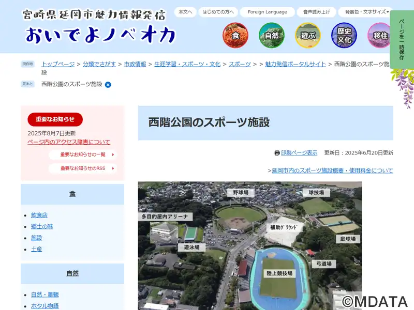Open the 重要なお知らせのRSS button
Screen dimensions: 414x310
click(x=83, y=168)
